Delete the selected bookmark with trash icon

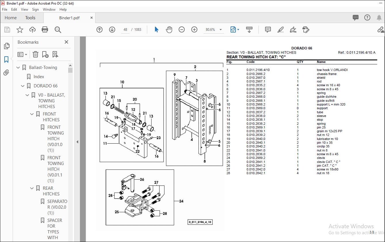[x=35, y=54]
